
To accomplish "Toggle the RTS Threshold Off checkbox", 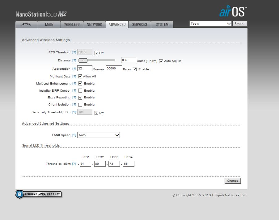I will tap(96, 53).
